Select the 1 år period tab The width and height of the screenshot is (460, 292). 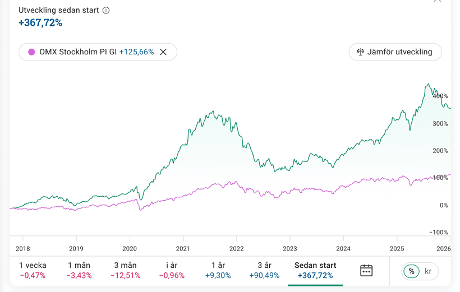[x=218, y=270]
